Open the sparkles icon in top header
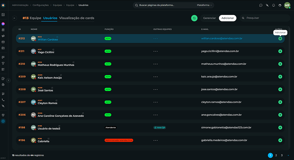This screenshot has width=294, height=160. (267, 5)
